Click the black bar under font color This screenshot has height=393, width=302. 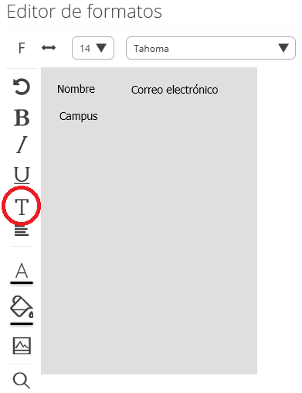(x=22, y=283)
